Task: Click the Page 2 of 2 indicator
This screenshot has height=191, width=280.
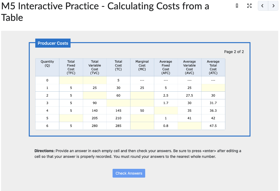Action: (233, 51)
